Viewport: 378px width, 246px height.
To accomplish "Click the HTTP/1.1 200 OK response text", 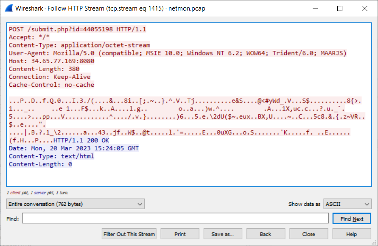I will 81,140.
